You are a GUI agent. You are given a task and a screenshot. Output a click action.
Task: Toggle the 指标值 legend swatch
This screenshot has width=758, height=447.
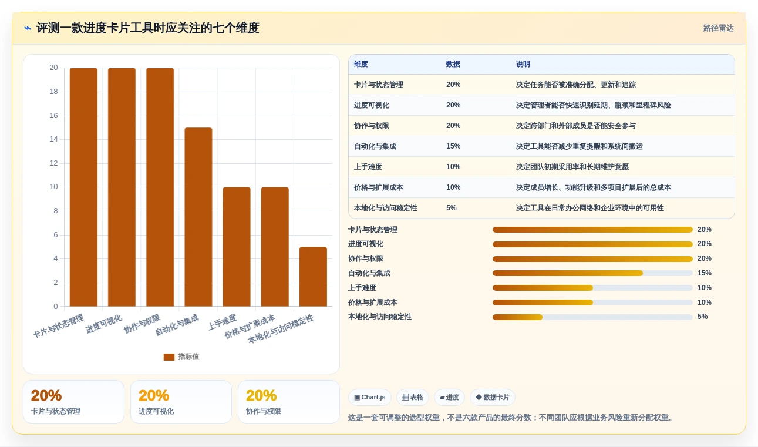click(x=169, y=357)
